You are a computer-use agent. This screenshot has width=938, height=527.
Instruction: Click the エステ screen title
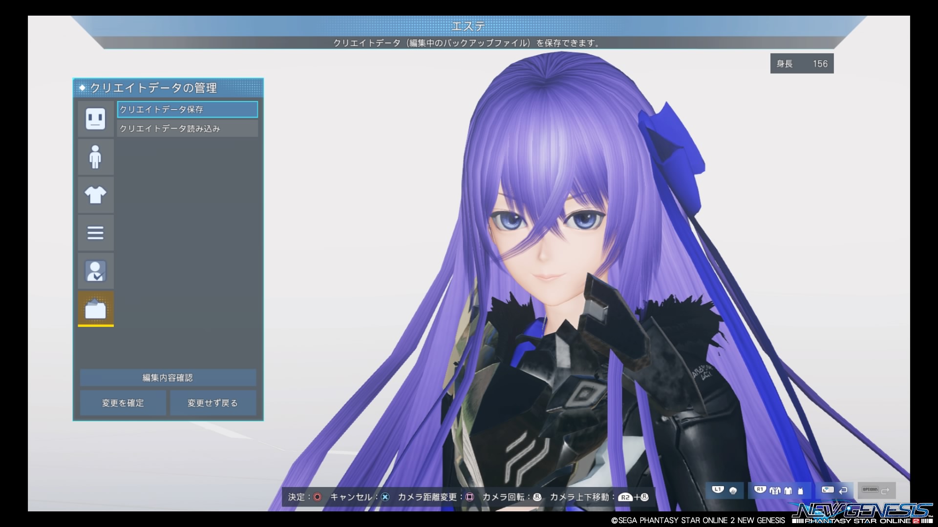click(x=468, y=26)
